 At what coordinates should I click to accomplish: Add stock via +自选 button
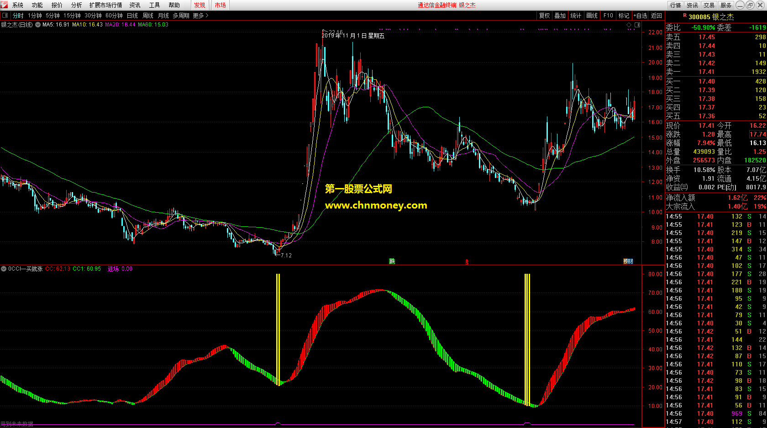[x=640, y=16]
